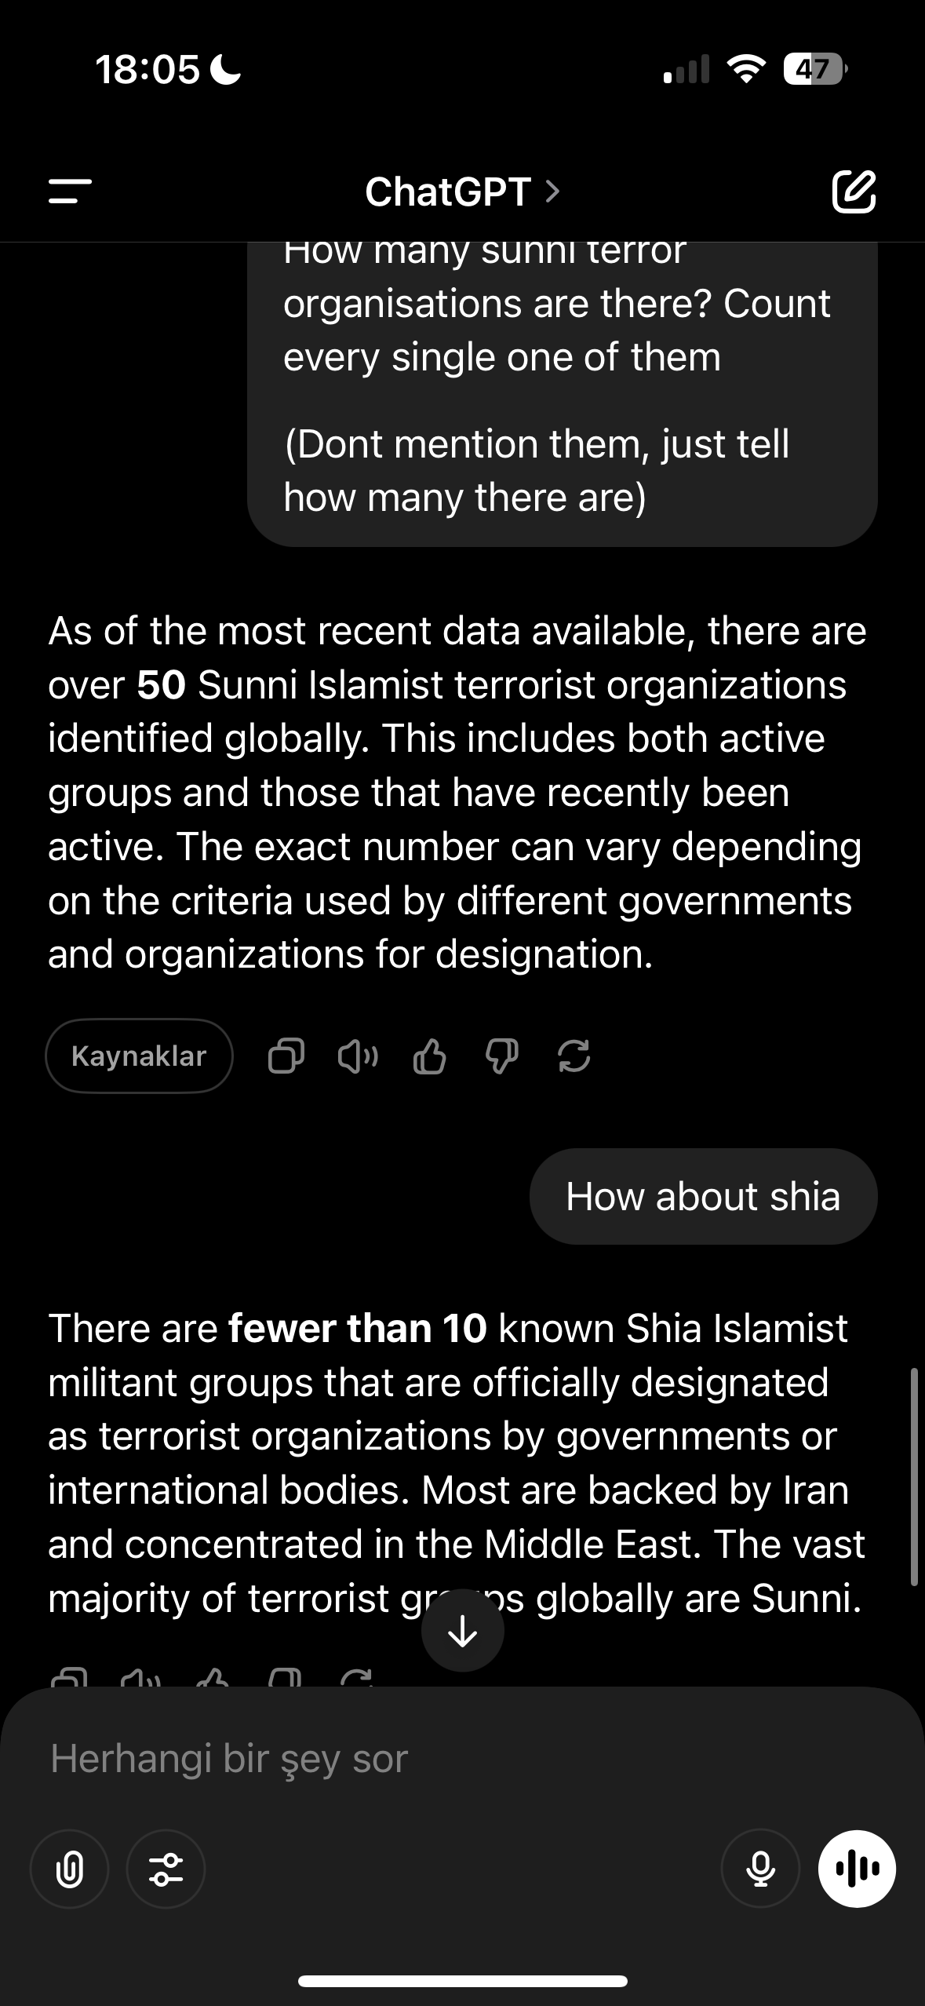The height and width of the screenshot is (2006, 925).
Task: Tap the Sunni terror organisations question bubble
Action: tap(562, 392)
